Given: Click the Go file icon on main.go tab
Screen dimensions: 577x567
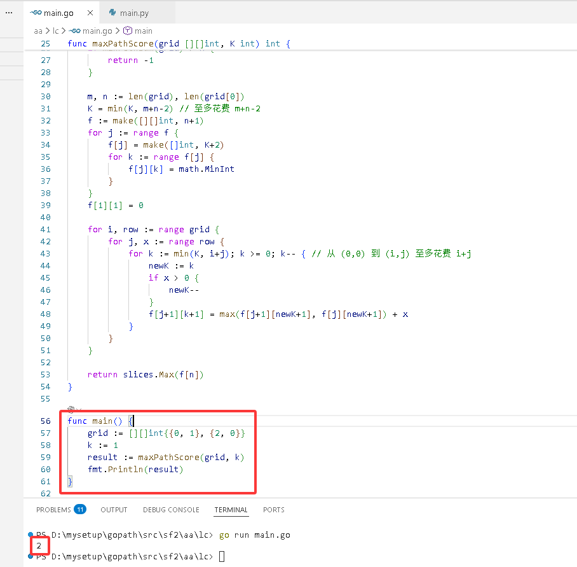Looking at the screenshot, I should coord(36,13).
